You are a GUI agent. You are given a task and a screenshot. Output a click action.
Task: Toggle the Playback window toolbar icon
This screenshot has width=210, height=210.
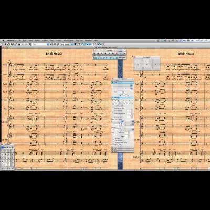tap(88, 44)
